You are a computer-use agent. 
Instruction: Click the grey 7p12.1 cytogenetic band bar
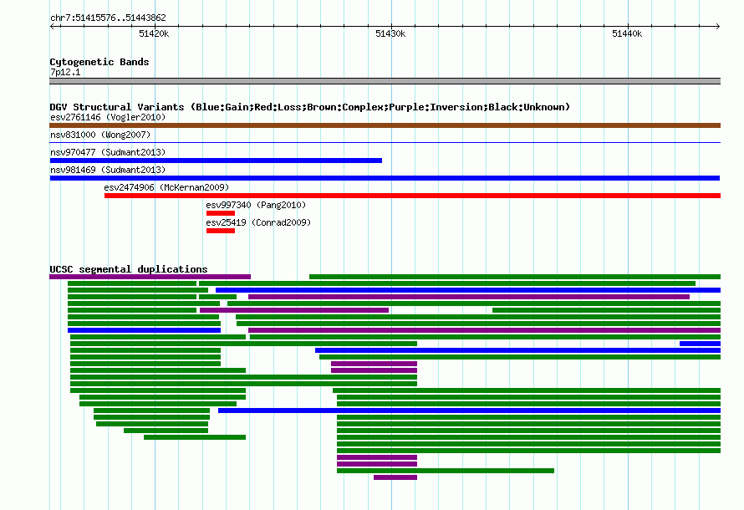[x=385, y=81]
